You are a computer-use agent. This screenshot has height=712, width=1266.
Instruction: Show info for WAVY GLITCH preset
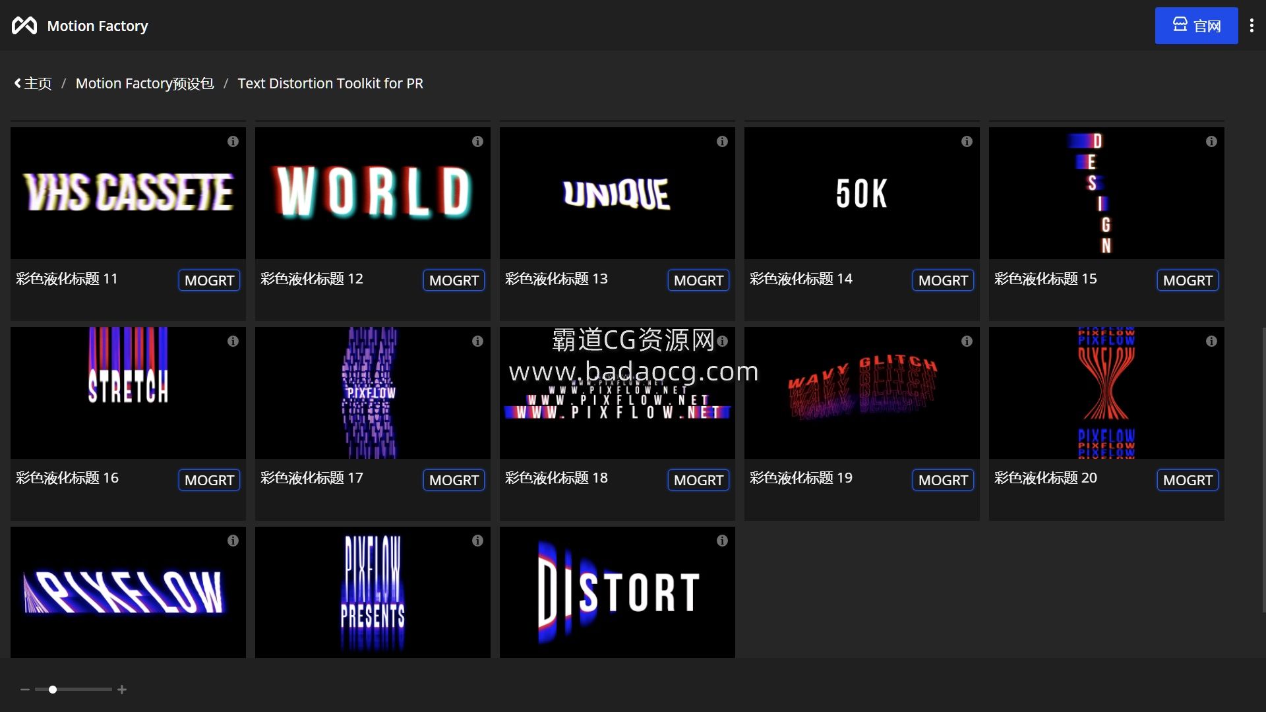[x=967, y=341]
